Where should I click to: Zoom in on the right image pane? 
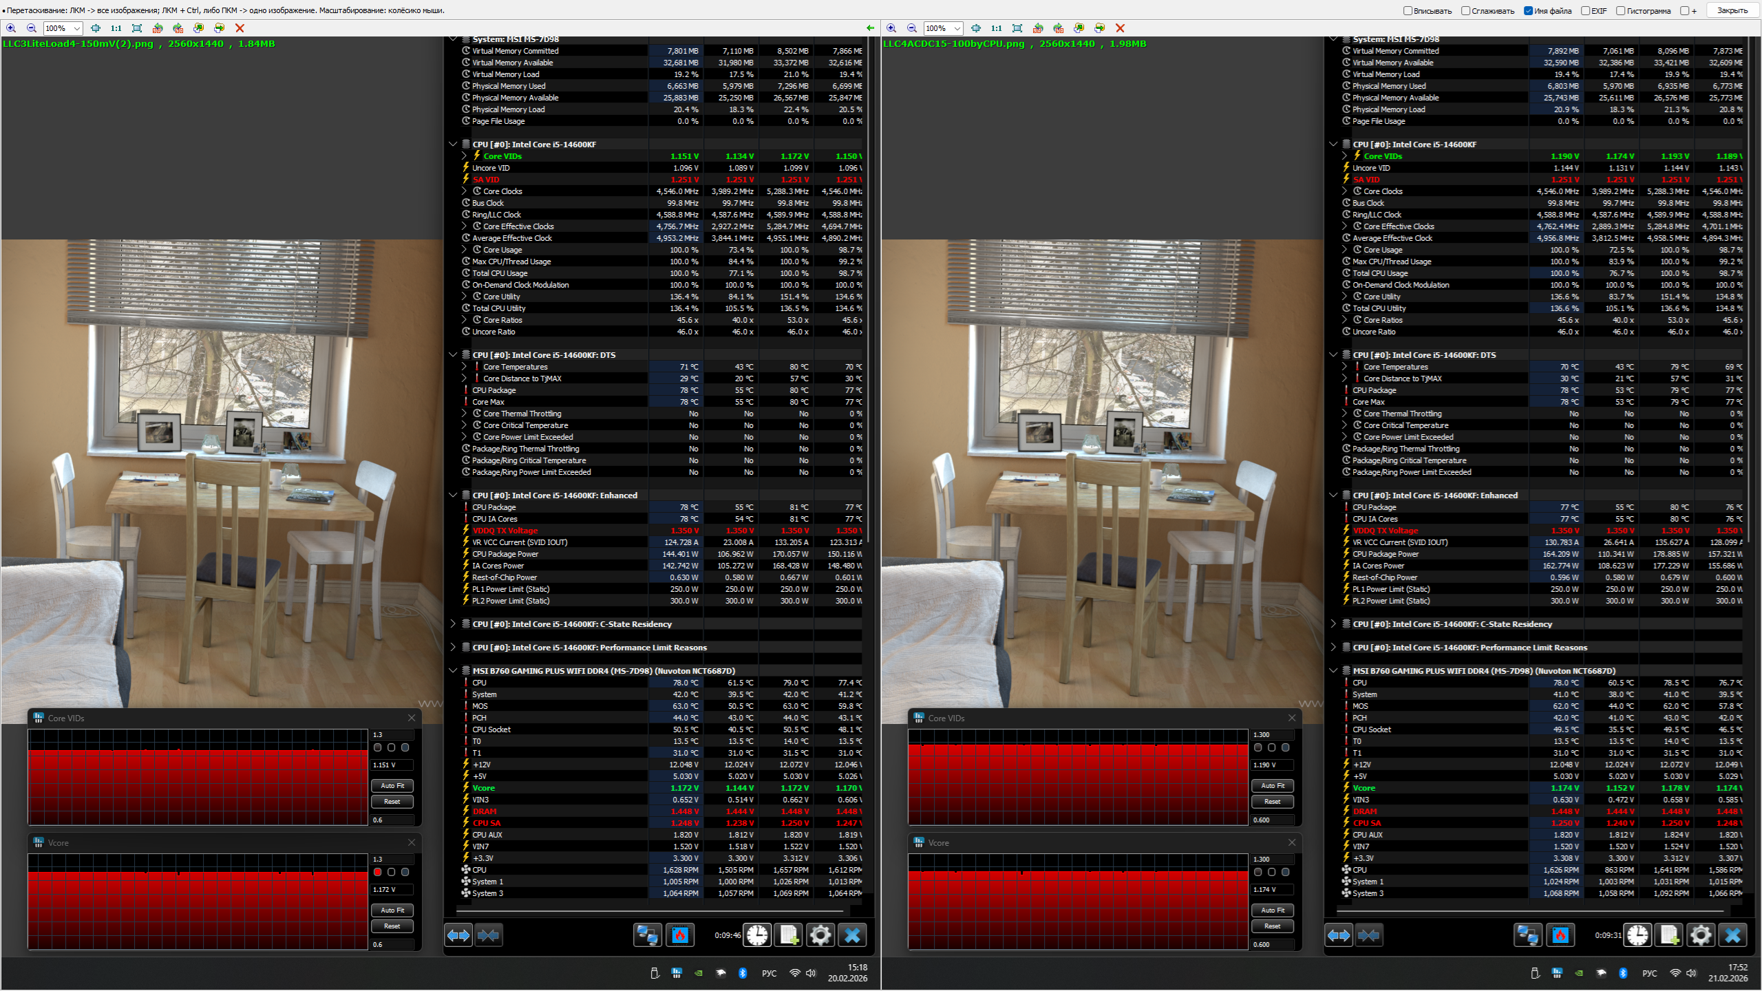pyautogui.click(x=891, y=28)
